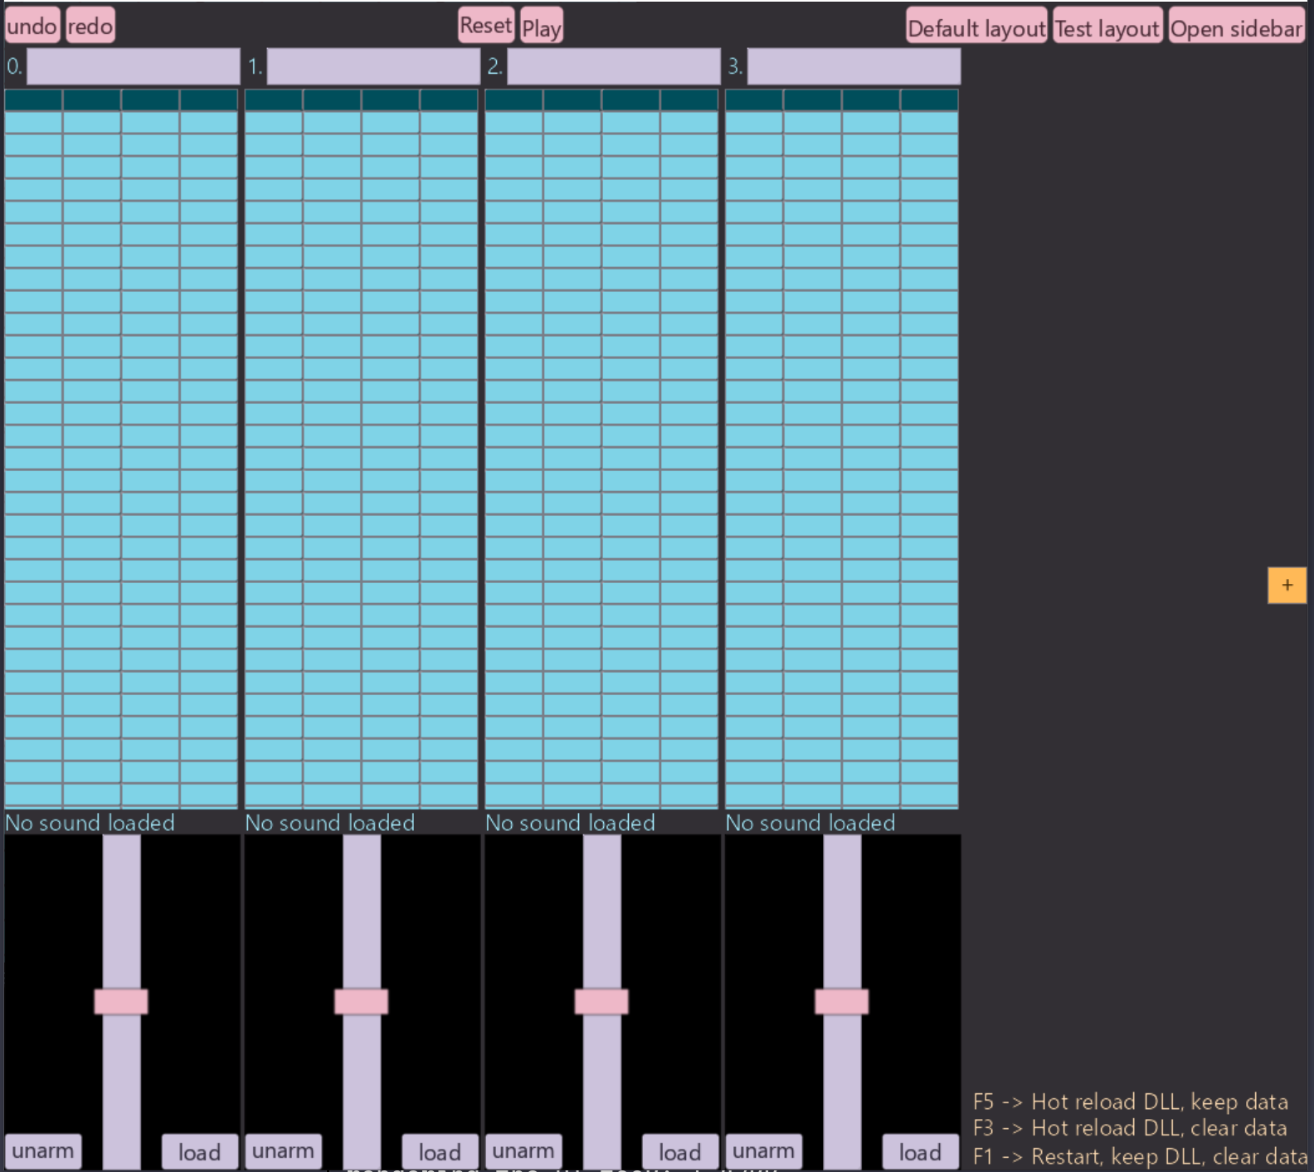The image size is (1314, 1172).
Task: Unarm track 1
Action: click(283, 1151)
